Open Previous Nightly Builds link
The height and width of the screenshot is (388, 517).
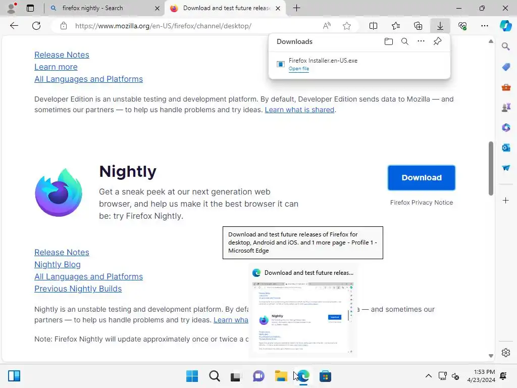(x=78, y=288)
